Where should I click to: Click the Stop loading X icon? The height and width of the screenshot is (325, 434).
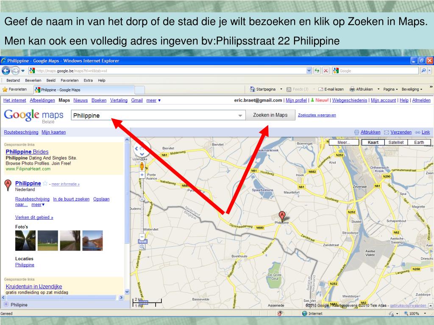pyautogui.click(x=326, y=71)
